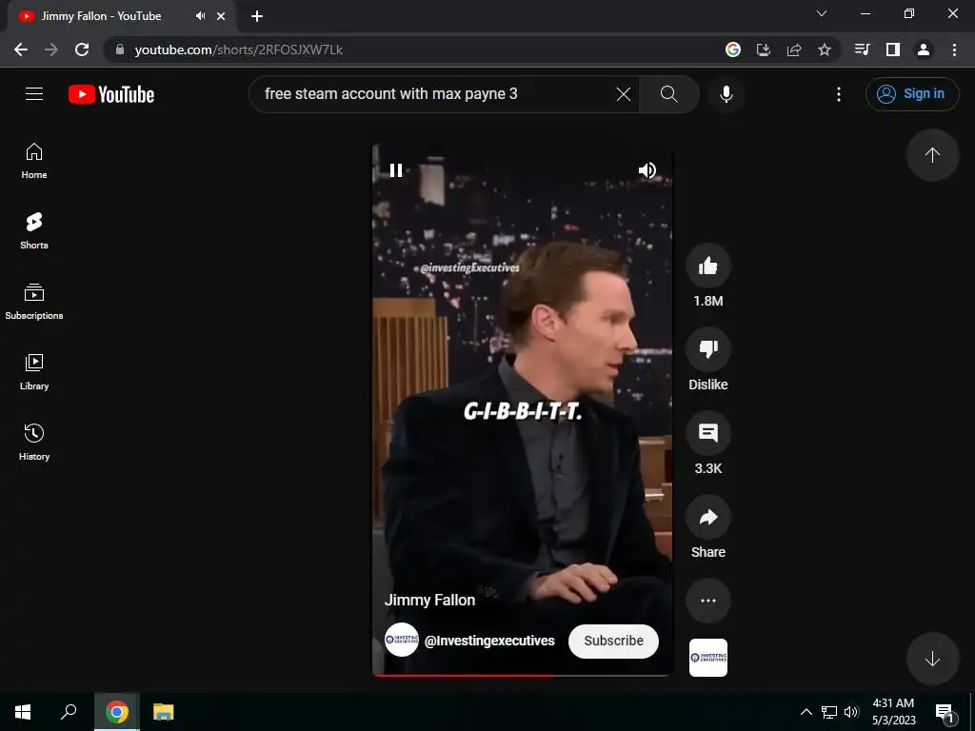Open Chrome media controls

pos(862,49)
